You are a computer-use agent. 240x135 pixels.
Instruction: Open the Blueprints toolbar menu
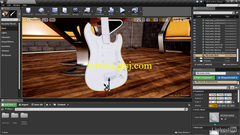click(x=87, y=11)
